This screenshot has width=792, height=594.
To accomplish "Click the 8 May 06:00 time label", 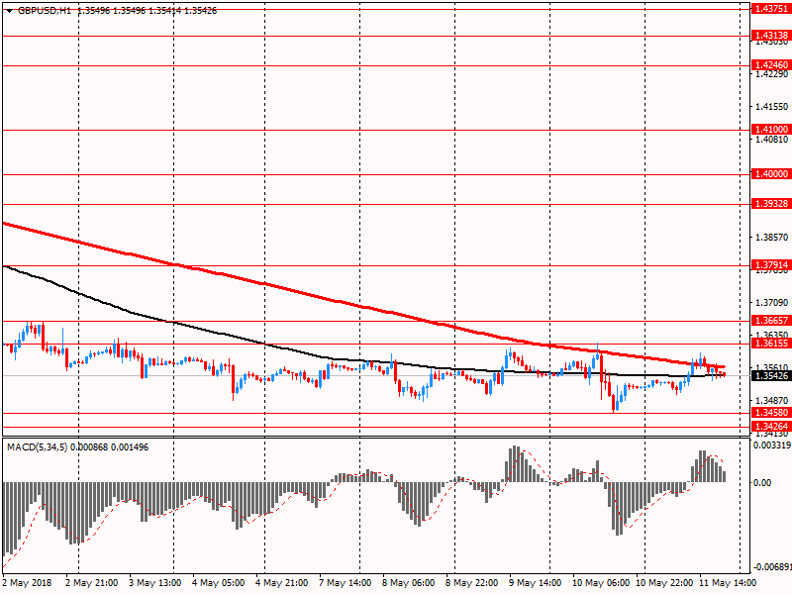I will pos(408,583).
